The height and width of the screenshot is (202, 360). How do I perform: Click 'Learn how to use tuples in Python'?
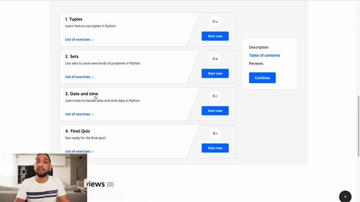(x=91, y=26)
